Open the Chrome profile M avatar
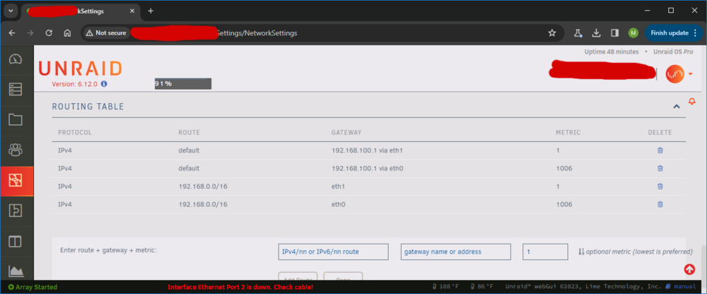Screen dimensions: 707x294 click(x=633, y=33)
